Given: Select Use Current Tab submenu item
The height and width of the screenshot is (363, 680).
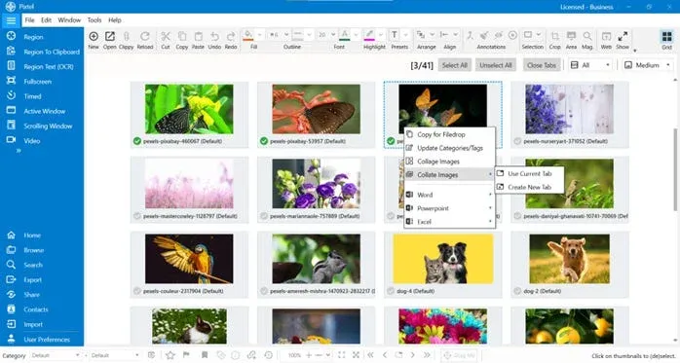Looking at the screenshot, I should click(x=530, y=173).
